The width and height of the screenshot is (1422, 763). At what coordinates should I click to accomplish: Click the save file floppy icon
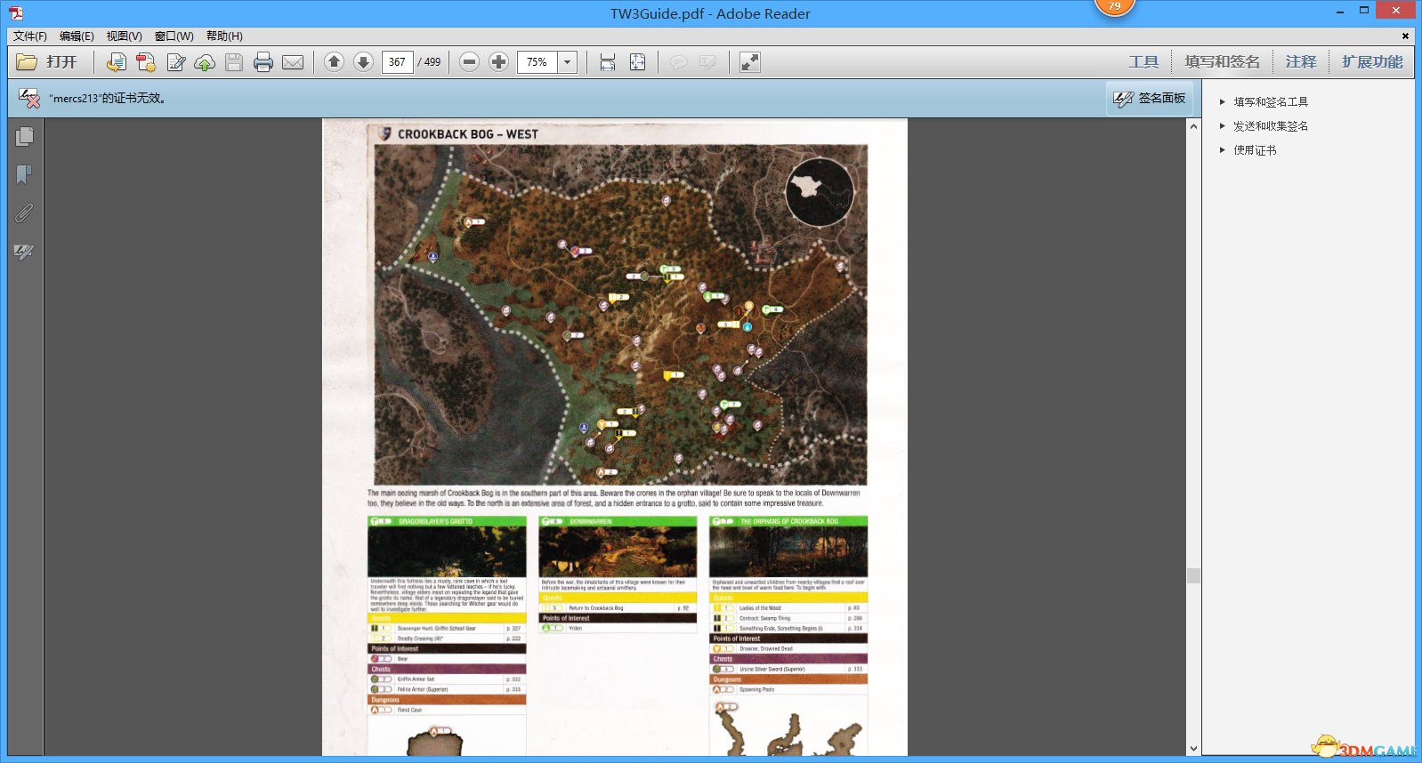tap(234, 62)
